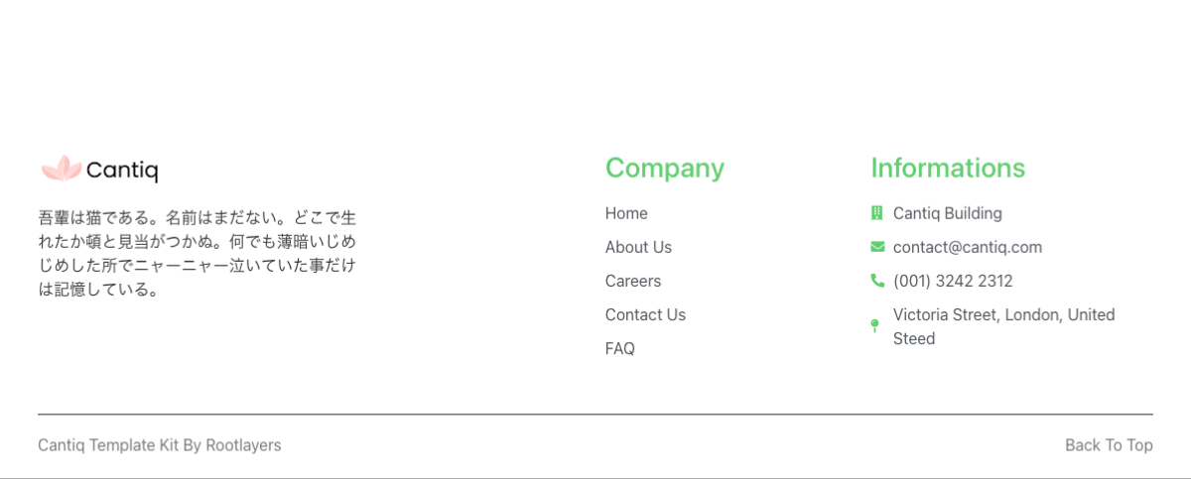Click the green envelope email icon
Screen dimensions: 1191x479
coord(877,247)
